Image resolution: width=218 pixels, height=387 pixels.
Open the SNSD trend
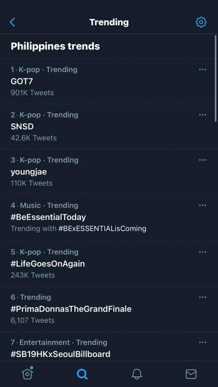tap(22, 126)
